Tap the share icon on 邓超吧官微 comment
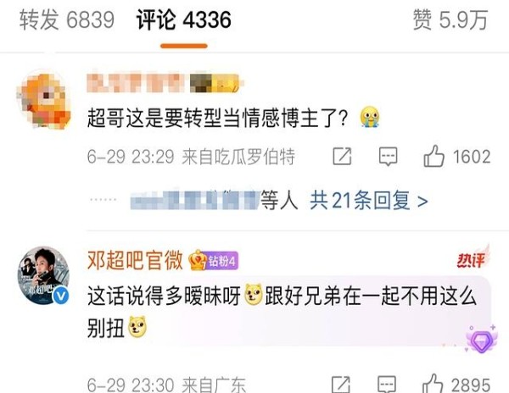Image resolution: width=509 pixels, height=393 pixels. (x=341, y=385)
